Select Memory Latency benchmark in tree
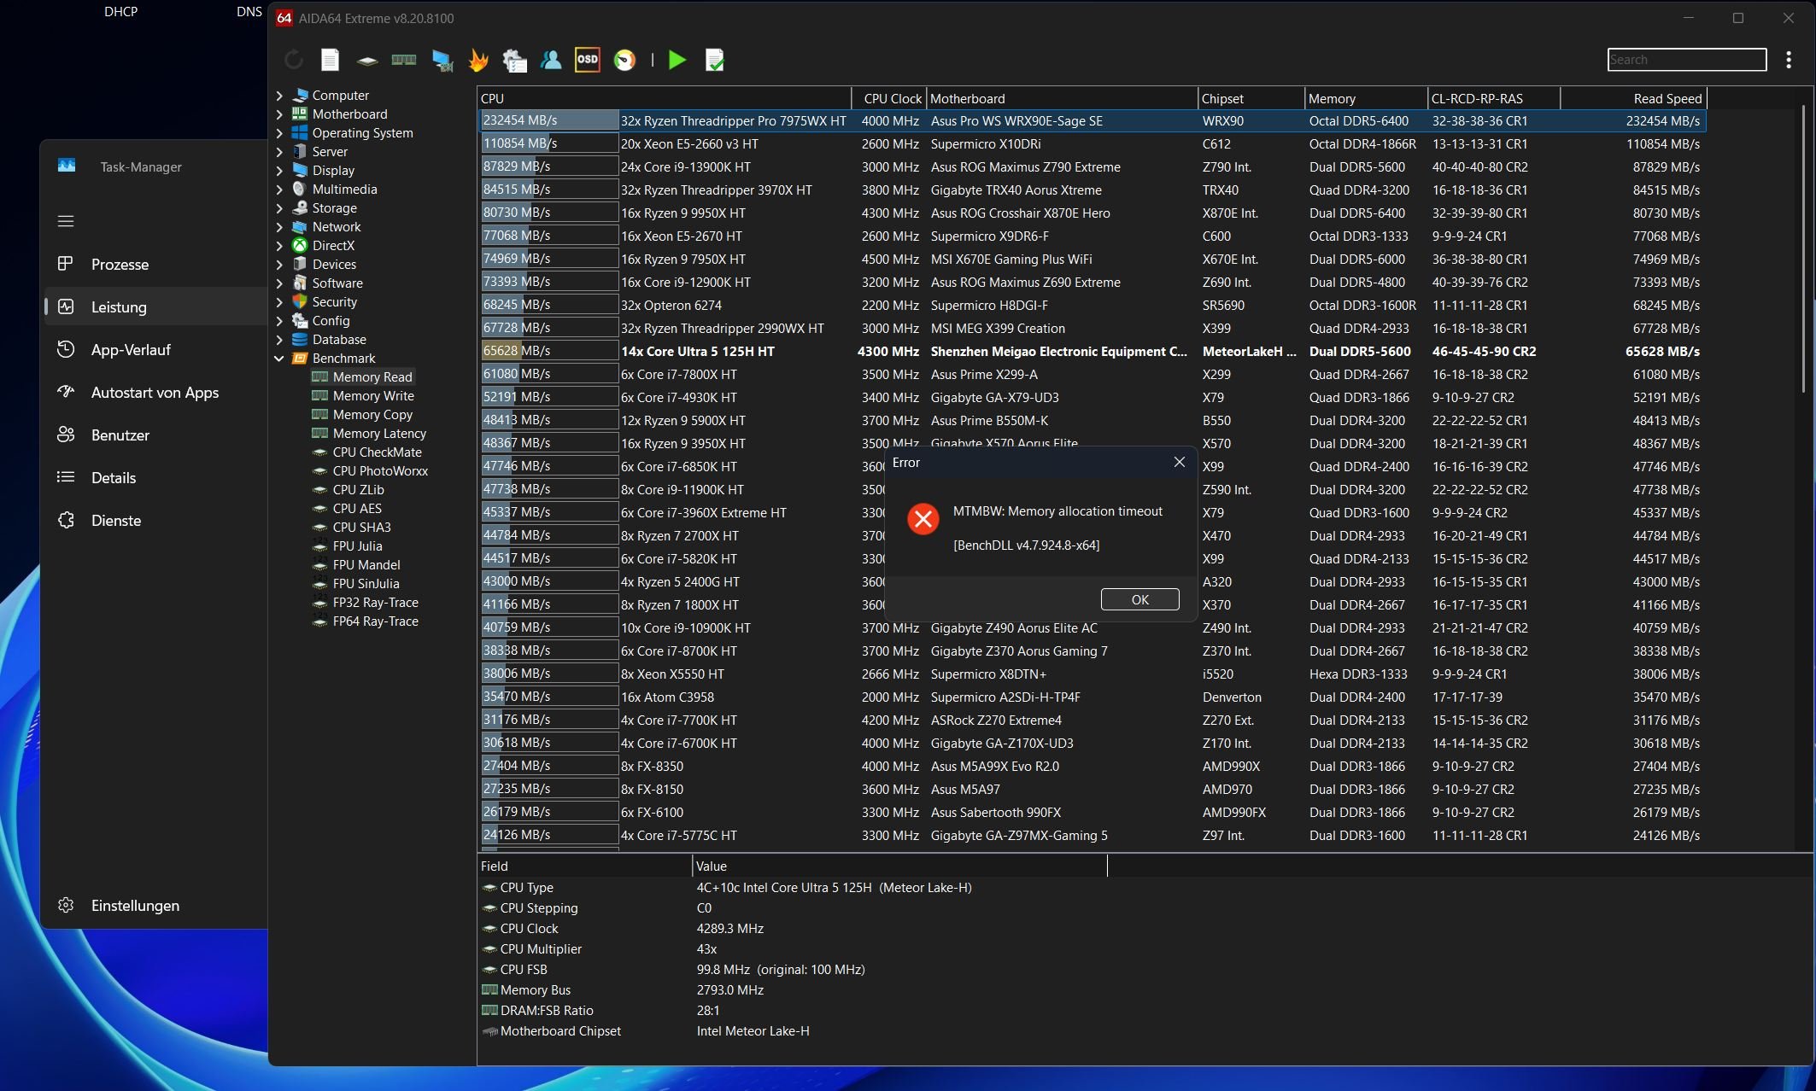 pyautogui.click(x=379, y=434)
